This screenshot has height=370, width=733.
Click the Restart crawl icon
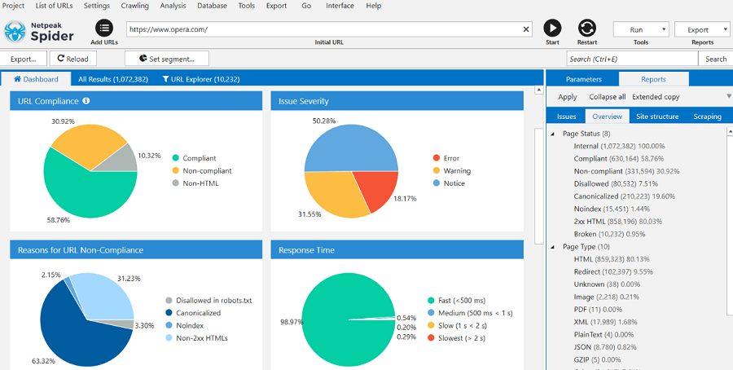(x=586, y=29)
